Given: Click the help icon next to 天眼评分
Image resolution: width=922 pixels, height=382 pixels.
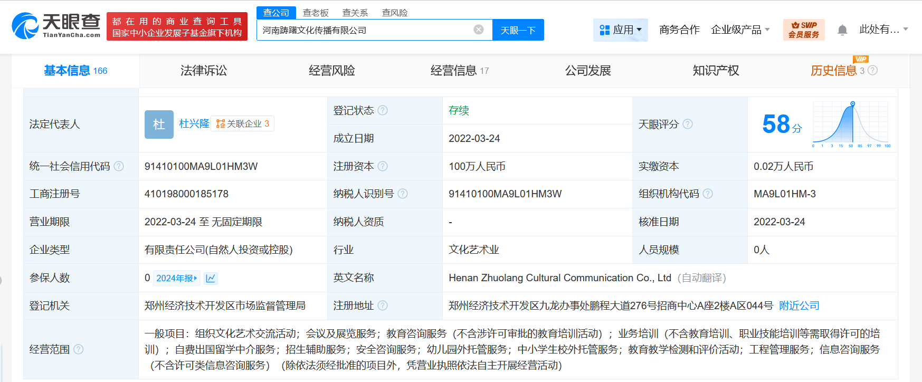Looking at the screenshot, I should pyautogui.click(x=688, y=124).
